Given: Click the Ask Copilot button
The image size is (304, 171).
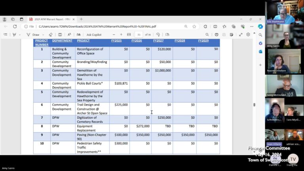Looking at the screenshot, I should pos(94,34).
